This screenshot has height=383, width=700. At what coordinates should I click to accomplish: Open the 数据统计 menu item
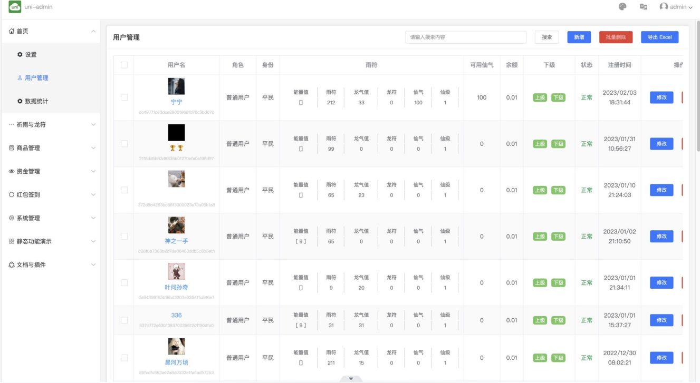pos(50,101)
